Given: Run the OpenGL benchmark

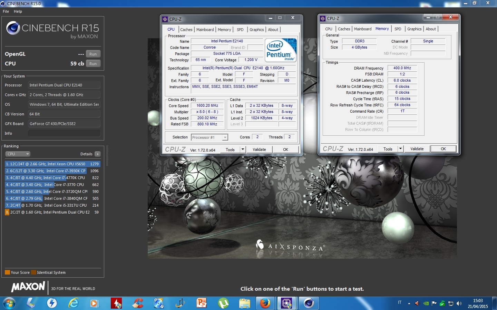Looking at the screenshot, I should tap(93, 54).
